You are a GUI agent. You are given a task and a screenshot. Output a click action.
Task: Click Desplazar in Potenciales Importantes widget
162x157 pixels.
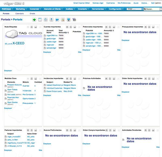[86, 50]
